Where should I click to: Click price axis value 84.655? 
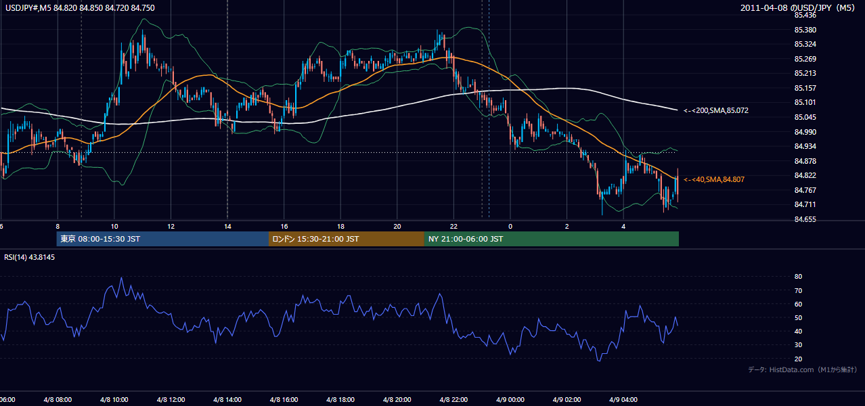tap(805, 219)
